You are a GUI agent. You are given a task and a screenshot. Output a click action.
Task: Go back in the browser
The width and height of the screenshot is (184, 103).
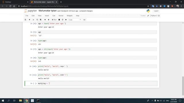(x=3, y=6)
